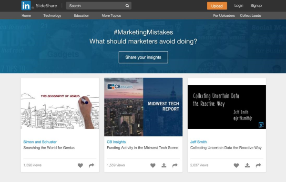Open the Collecting Uncertain Data thumbnail
The image size is (286, 182).
(x=227, y=107)
